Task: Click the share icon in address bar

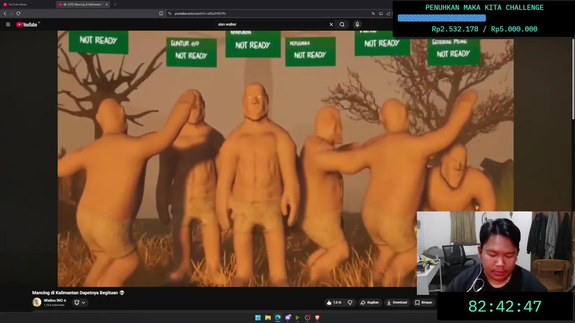Action: 388,13
